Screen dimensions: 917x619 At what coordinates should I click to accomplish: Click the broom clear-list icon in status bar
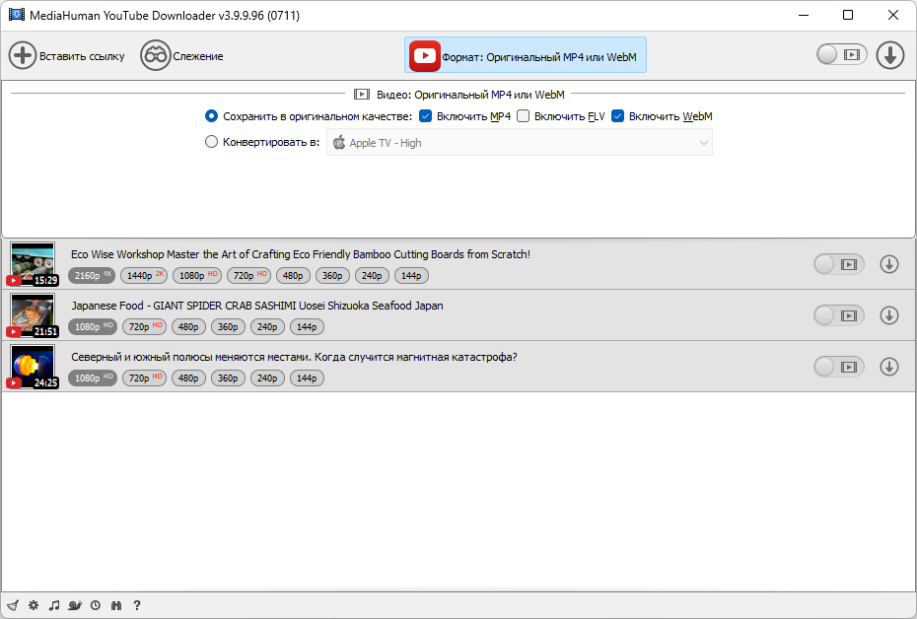coord(13,605)
